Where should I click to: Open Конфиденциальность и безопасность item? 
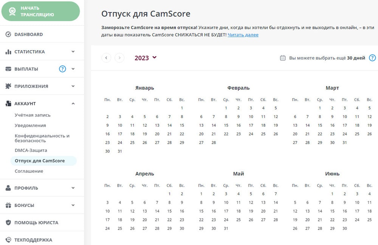click(42, 138)
